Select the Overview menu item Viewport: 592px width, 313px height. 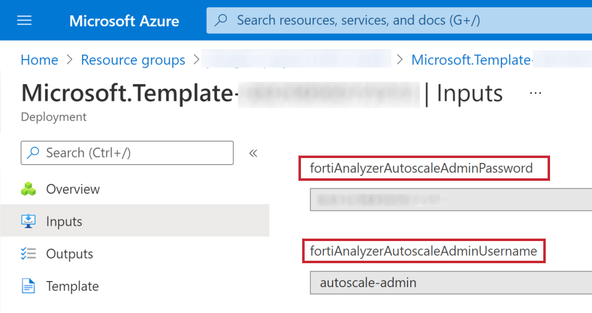[x=73, y=189]
